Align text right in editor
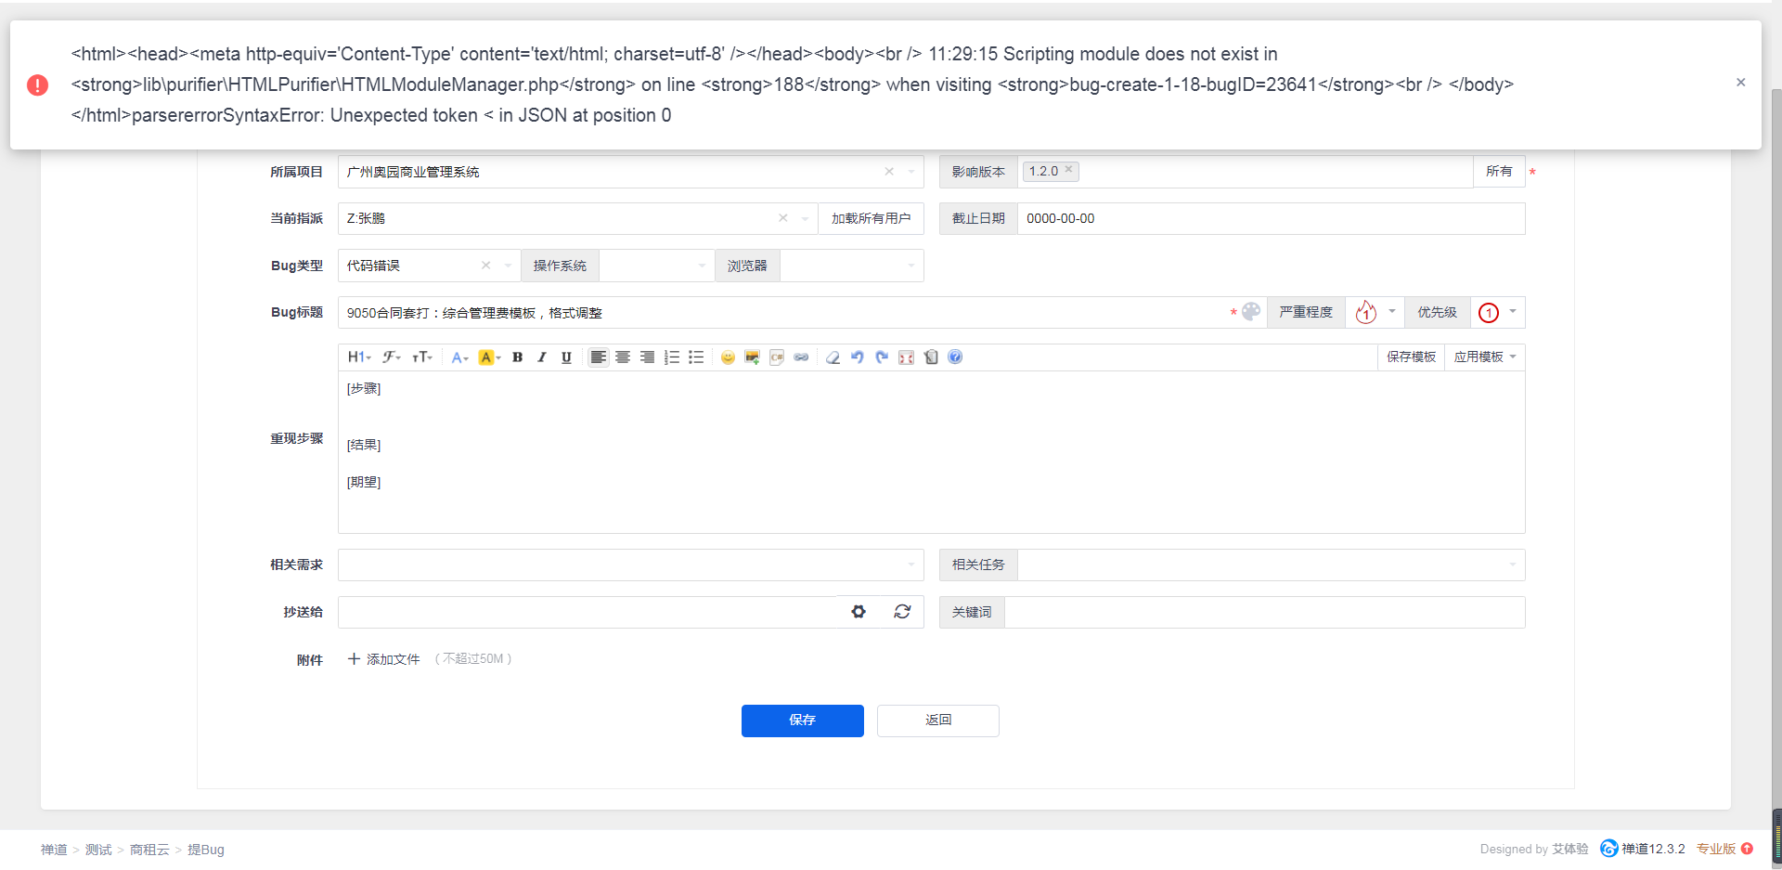 [x=647, y=357]
